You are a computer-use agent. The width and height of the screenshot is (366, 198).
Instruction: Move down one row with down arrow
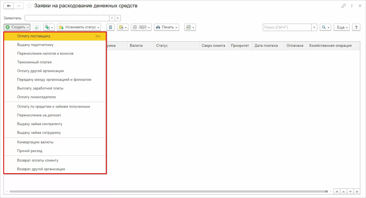350,191
